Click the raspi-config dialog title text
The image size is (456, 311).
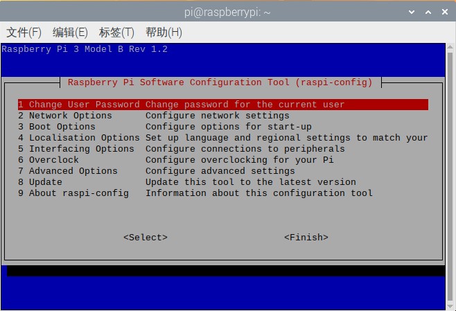(220, 82)
